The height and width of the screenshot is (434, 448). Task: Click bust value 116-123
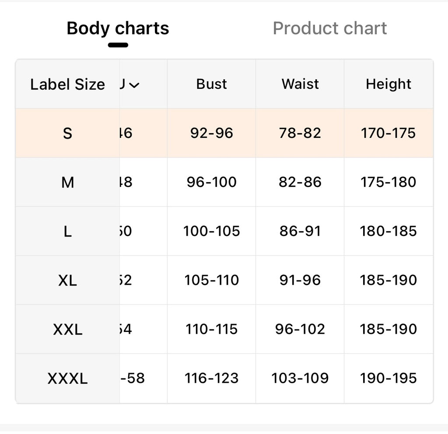pyautogui.click(x=211, y=378)
